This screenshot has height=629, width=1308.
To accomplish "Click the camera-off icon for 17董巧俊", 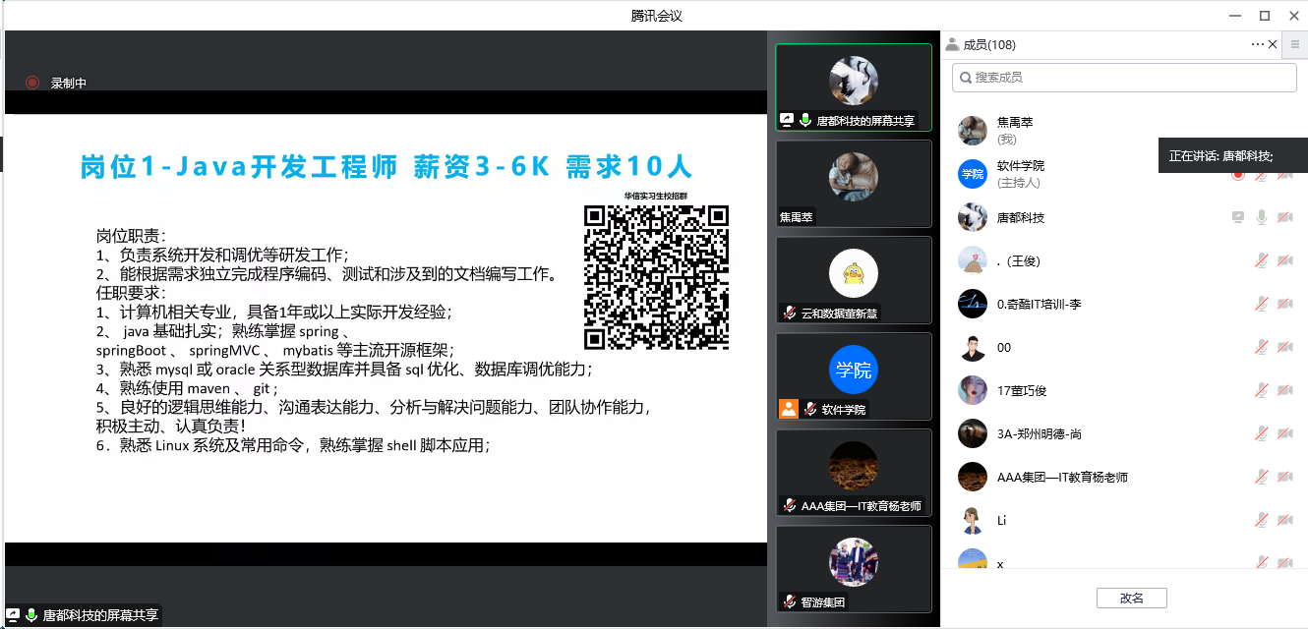I will coord(1284,391).
